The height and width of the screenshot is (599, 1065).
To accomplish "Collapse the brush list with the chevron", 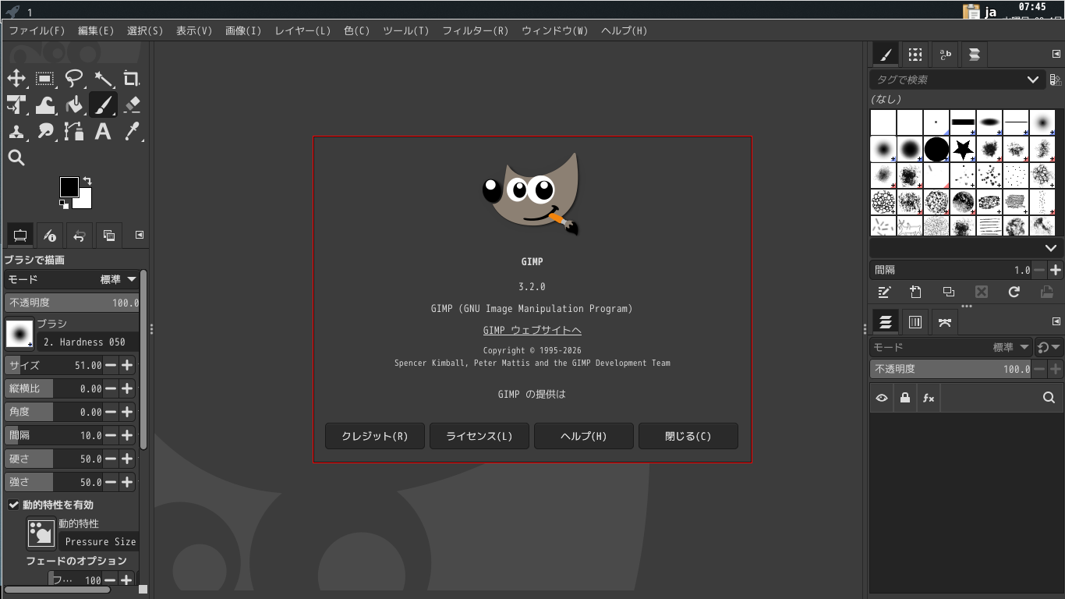I will coord(1052,247).
